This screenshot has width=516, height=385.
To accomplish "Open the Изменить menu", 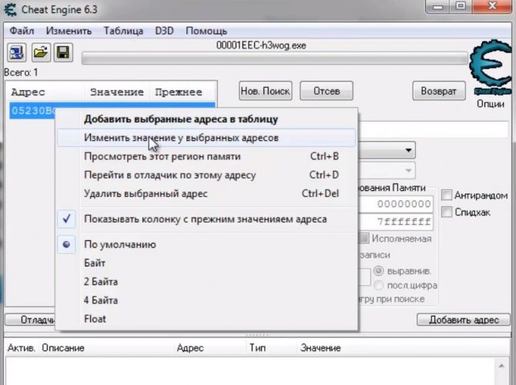I will (x=69, y=31).
